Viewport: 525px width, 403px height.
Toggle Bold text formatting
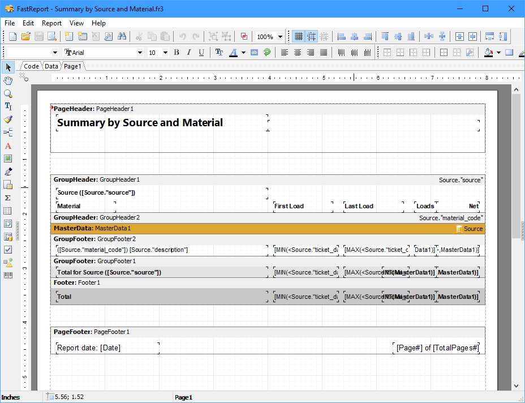[177, 53]
